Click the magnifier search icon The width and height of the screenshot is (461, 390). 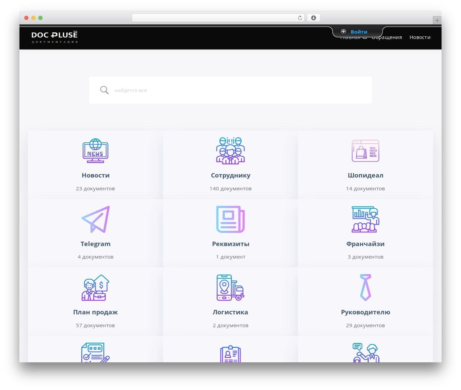[104, 90]
